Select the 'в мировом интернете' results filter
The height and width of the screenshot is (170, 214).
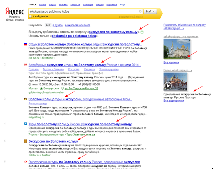pyautogui.click(x=78, y=25)
